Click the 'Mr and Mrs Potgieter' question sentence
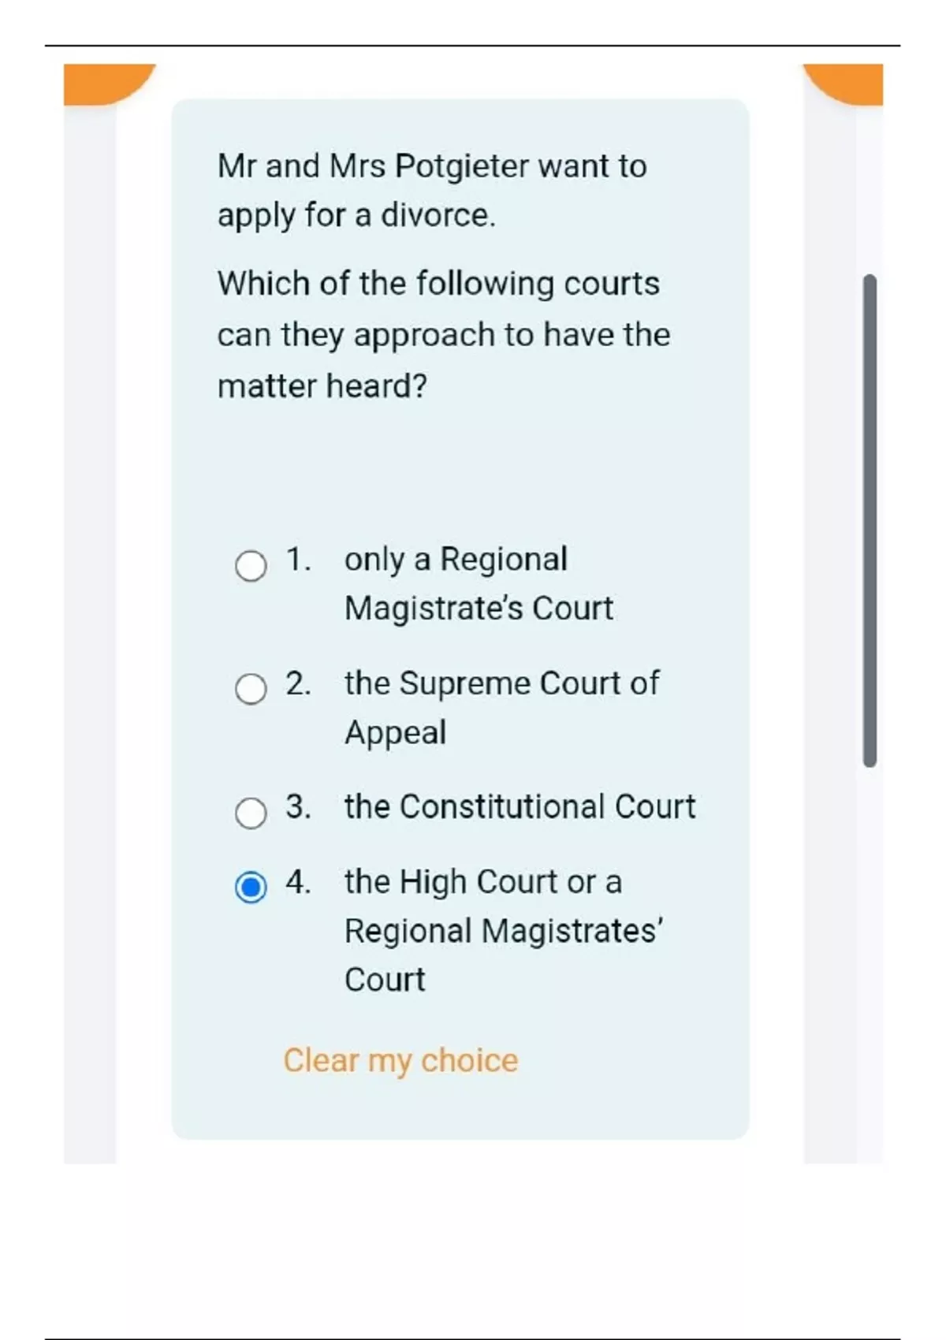This screenshot has height=1340, width=946. 432,190
